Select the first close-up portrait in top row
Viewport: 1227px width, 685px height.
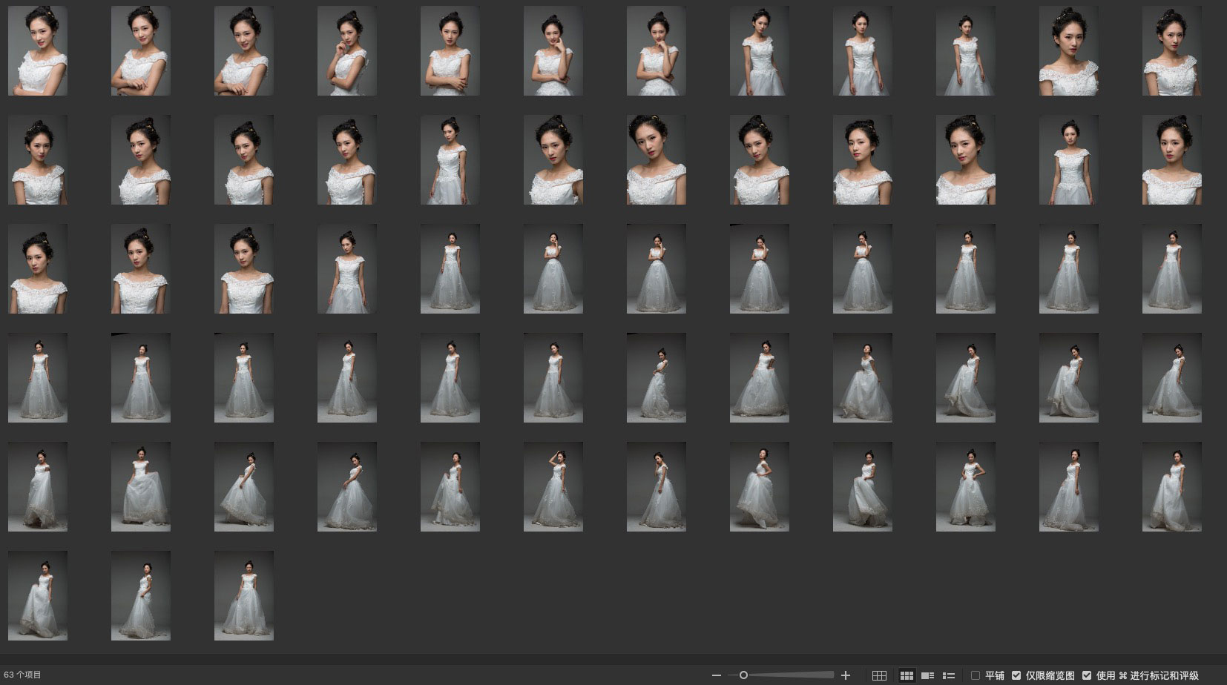(x=38, y=51)
